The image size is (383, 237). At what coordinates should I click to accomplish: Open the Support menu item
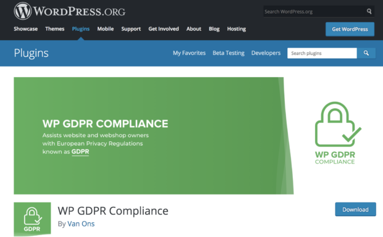(x=131, y=29)
